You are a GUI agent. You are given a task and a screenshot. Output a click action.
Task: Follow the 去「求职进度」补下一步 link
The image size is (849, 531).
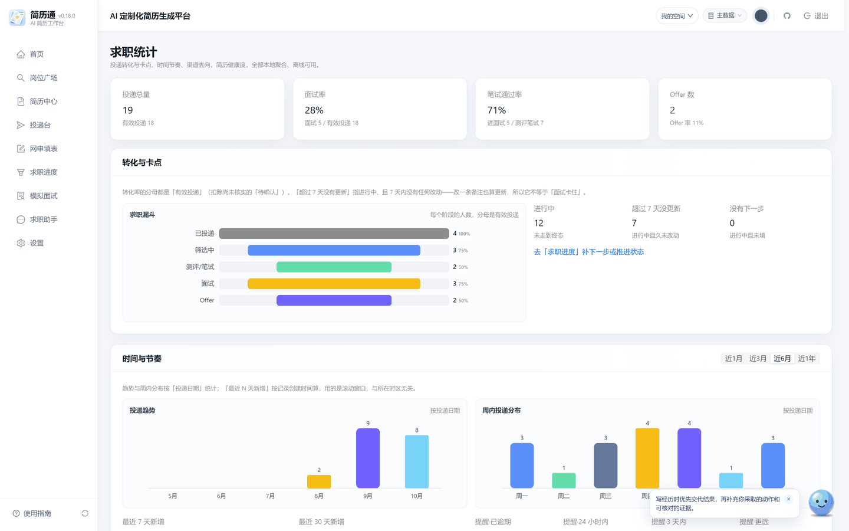click(588, 252)
